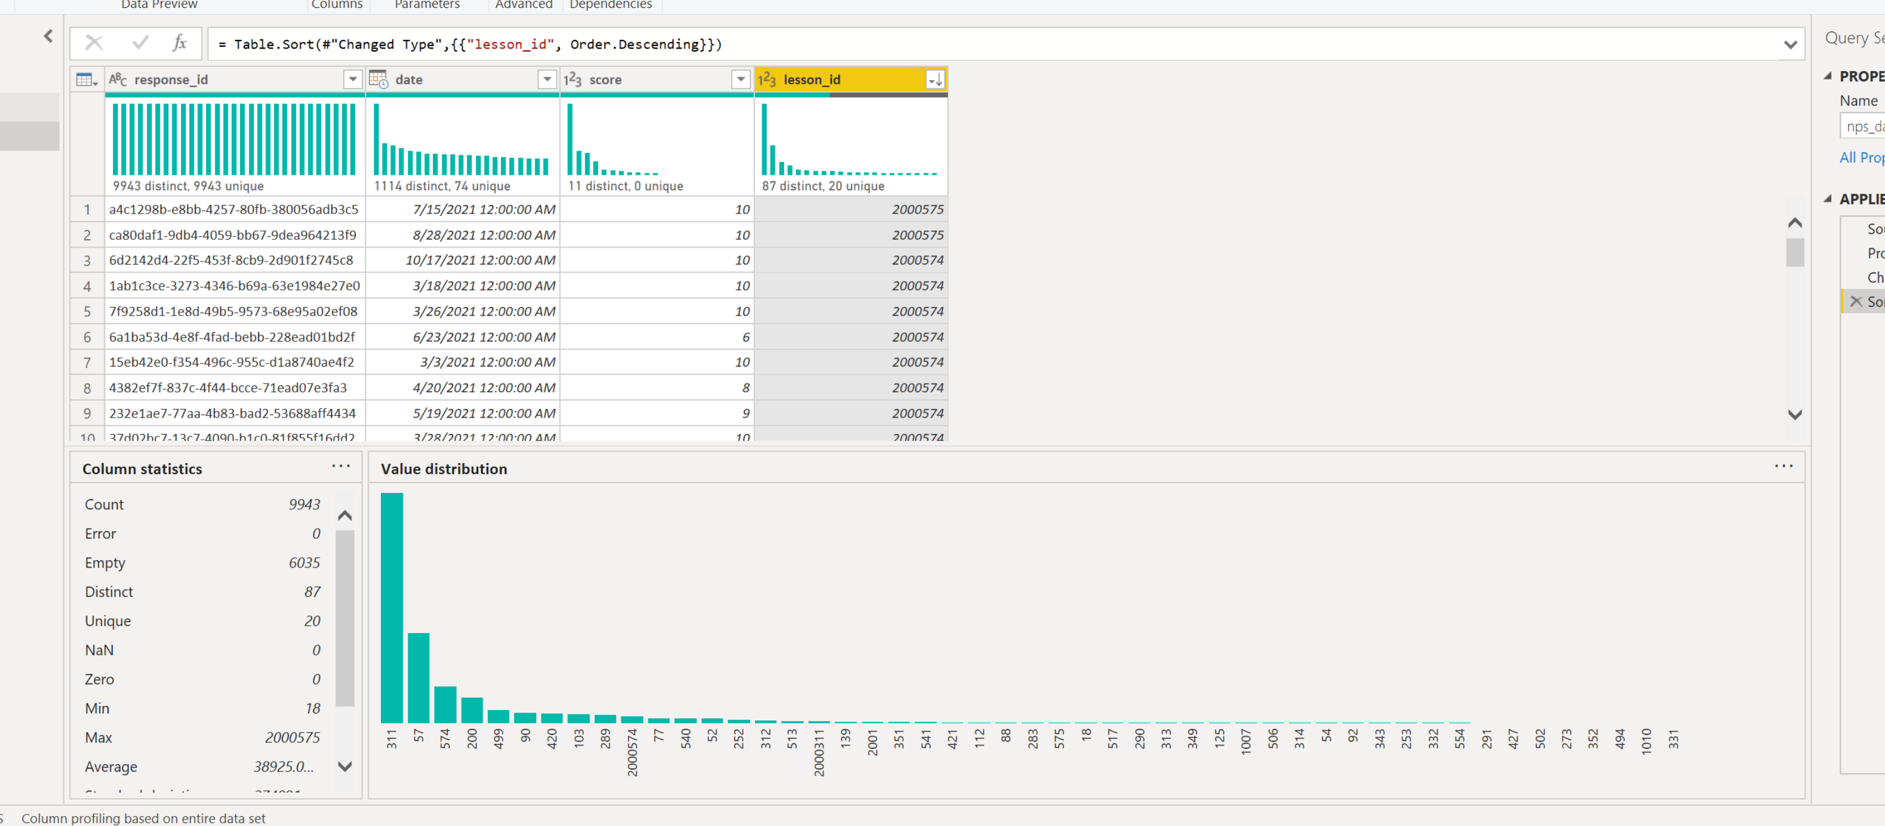
Task: Click the fx insert step icon
Action: click(179, 43)
